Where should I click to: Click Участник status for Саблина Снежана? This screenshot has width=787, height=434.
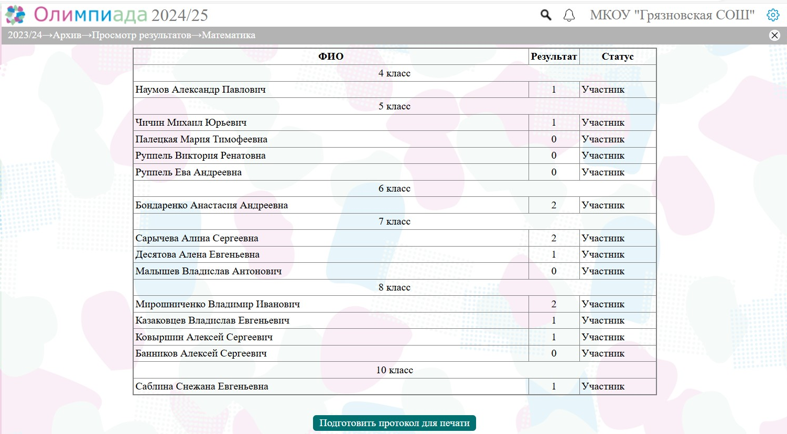tap(603, 386)
